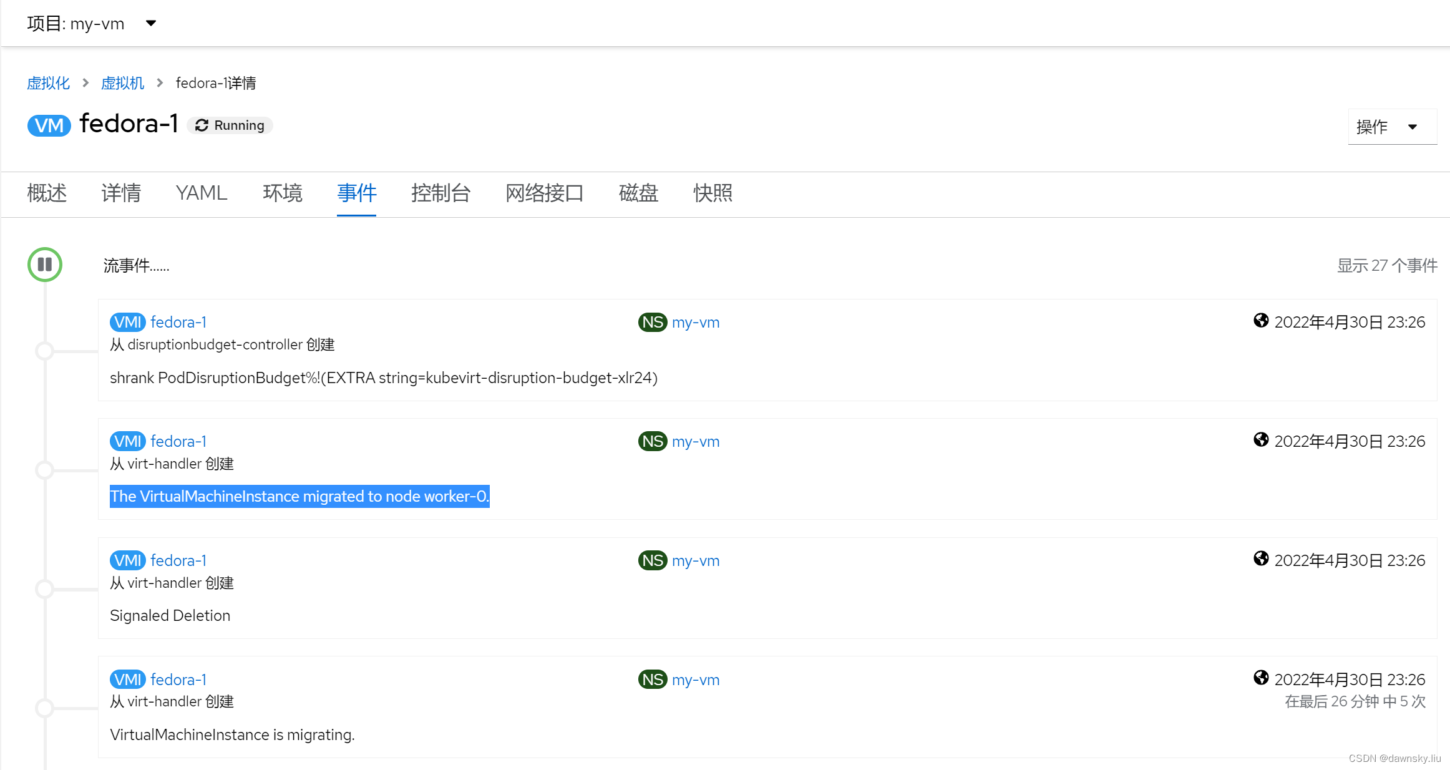Click the VM badge next to fedora-1
This screenshot has height=770, width=1450.
tap(49, 125)
